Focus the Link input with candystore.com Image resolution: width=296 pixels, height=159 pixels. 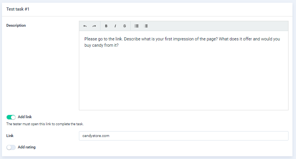point(184,136)
